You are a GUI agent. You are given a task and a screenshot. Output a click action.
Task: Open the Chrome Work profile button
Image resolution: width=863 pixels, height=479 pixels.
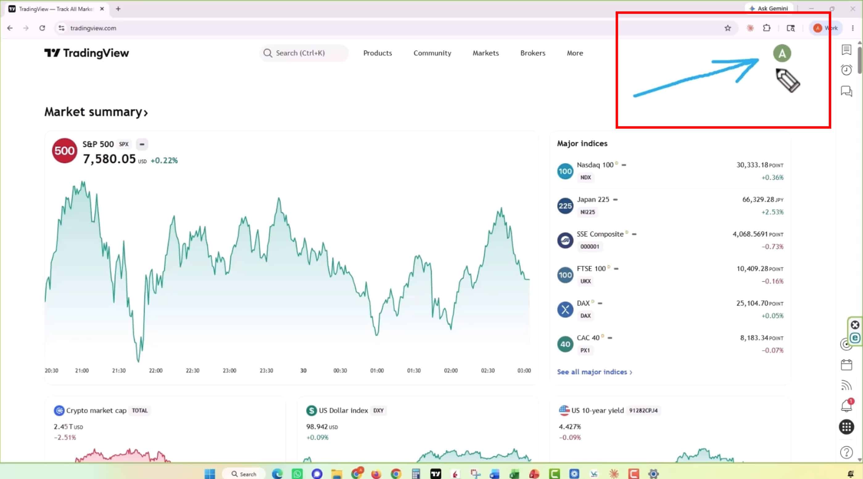point(826,28)
